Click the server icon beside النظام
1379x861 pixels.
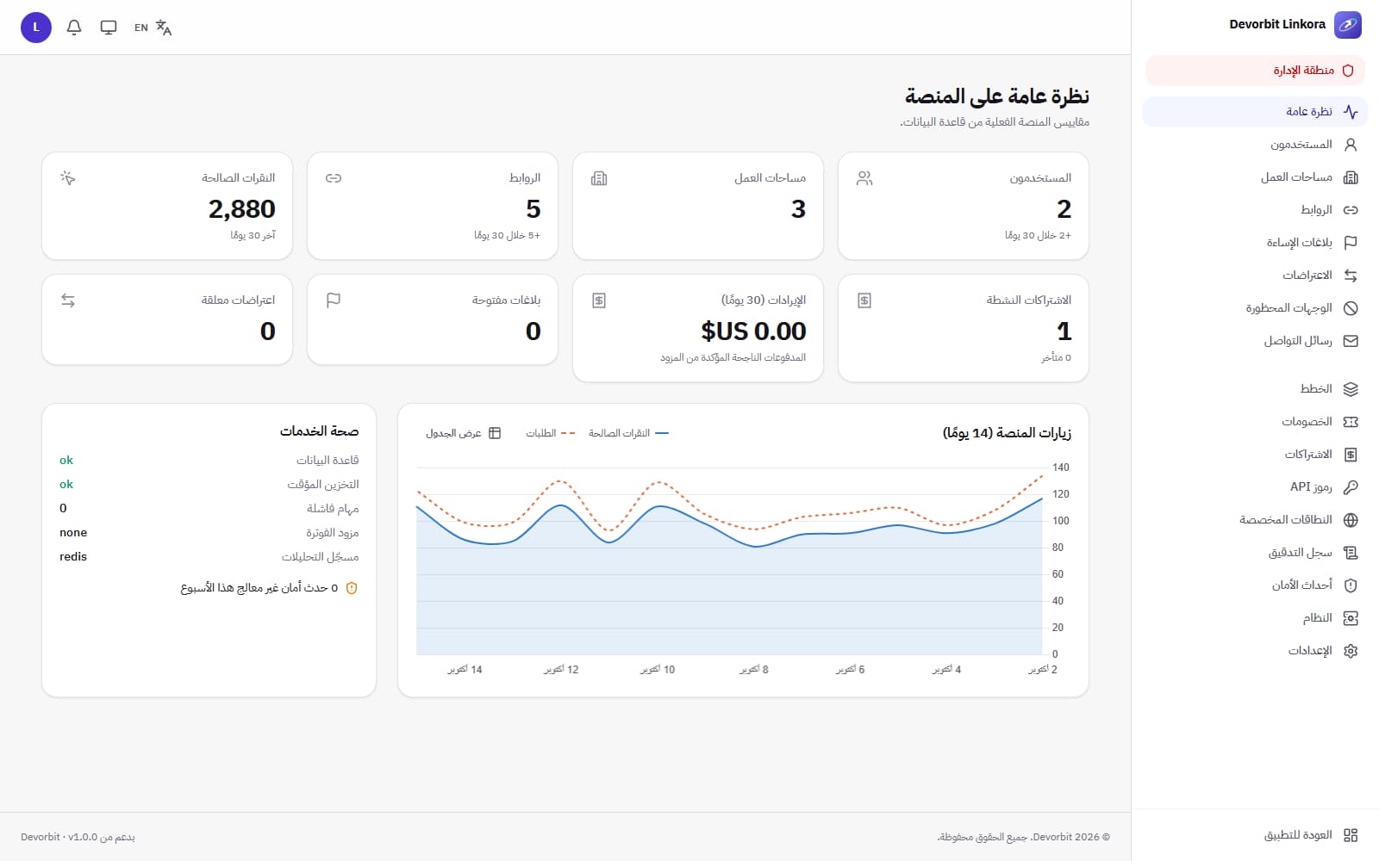[x=1351, y=618]
